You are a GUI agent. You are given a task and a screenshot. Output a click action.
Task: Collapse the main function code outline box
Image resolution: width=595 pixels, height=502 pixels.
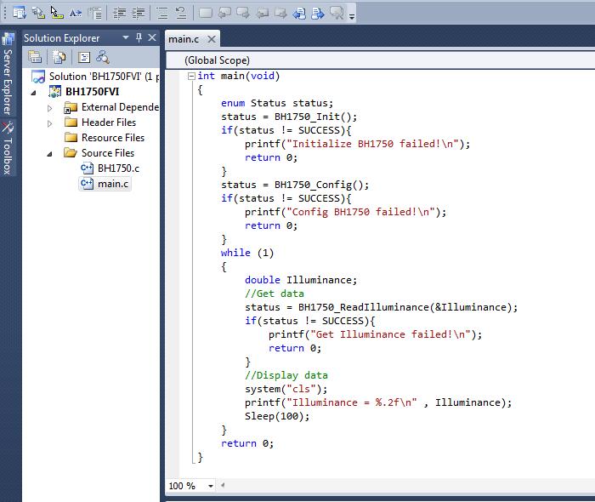191,76
